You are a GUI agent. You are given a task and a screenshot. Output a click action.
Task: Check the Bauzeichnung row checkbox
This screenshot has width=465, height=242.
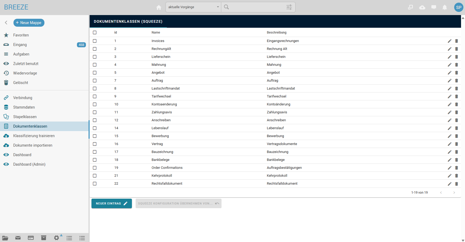pyautogui.click(x=95, y=152)
